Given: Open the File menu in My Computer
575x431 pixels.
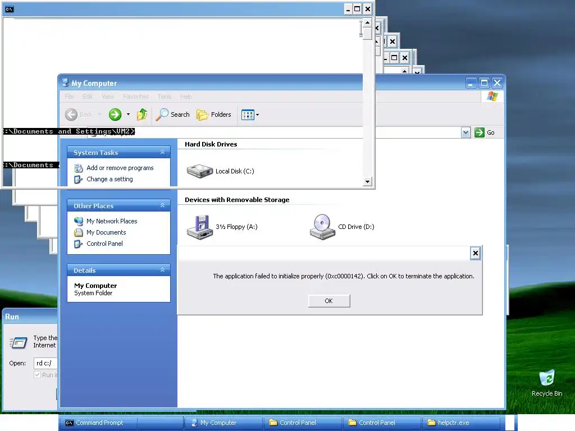Looking at the screenshot, I should (x=69, y=97).
